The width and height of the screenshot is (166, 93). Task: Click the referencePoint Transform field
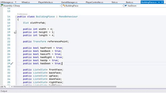(58, 42)
